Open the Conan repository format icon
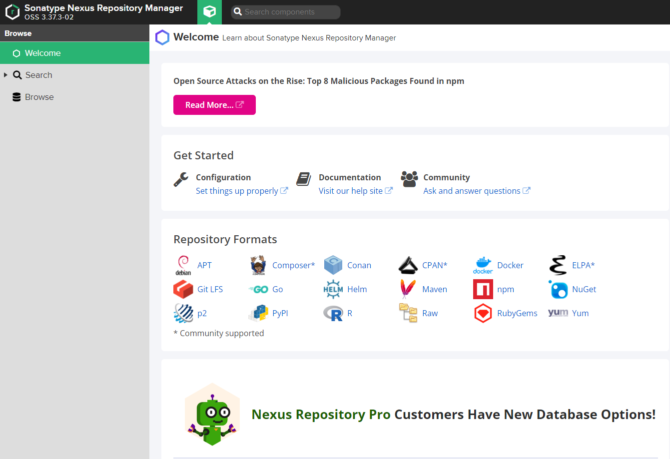 [x=333, y=265]
